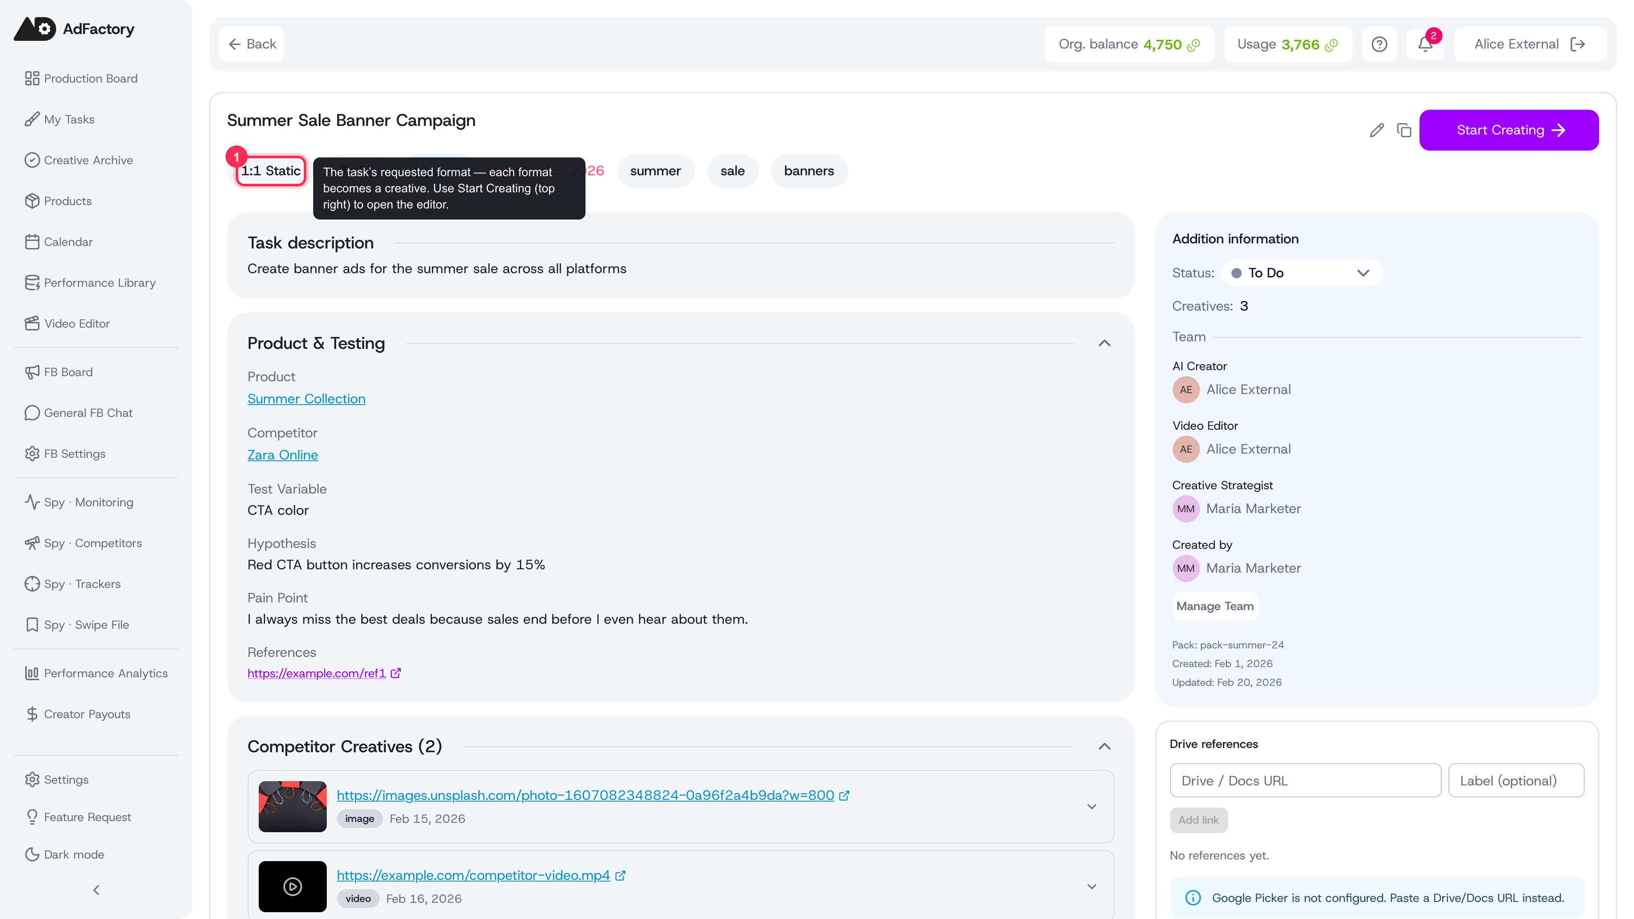Open Zara Online competitor link
The image size is (1634, 919).
pos(283,455)
